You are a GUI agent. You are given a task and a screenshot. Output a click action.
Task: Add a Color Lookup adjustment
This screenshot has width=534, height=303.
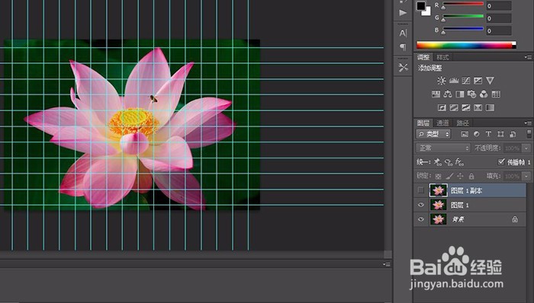496,94
